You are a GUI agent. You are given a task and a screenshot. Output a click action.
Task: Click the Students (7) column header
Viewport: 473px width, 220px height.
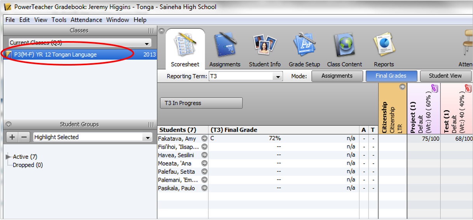[183, 130]
